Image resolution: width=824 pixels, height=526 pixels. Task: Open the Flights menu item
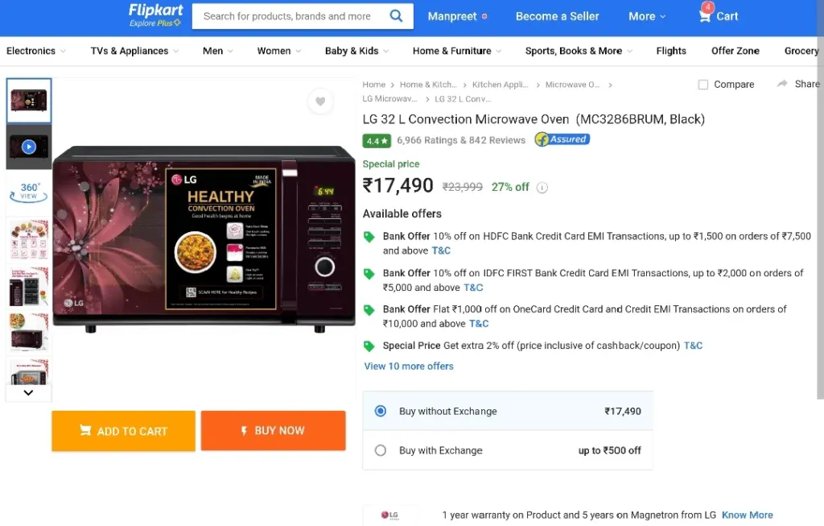(671, 51)
